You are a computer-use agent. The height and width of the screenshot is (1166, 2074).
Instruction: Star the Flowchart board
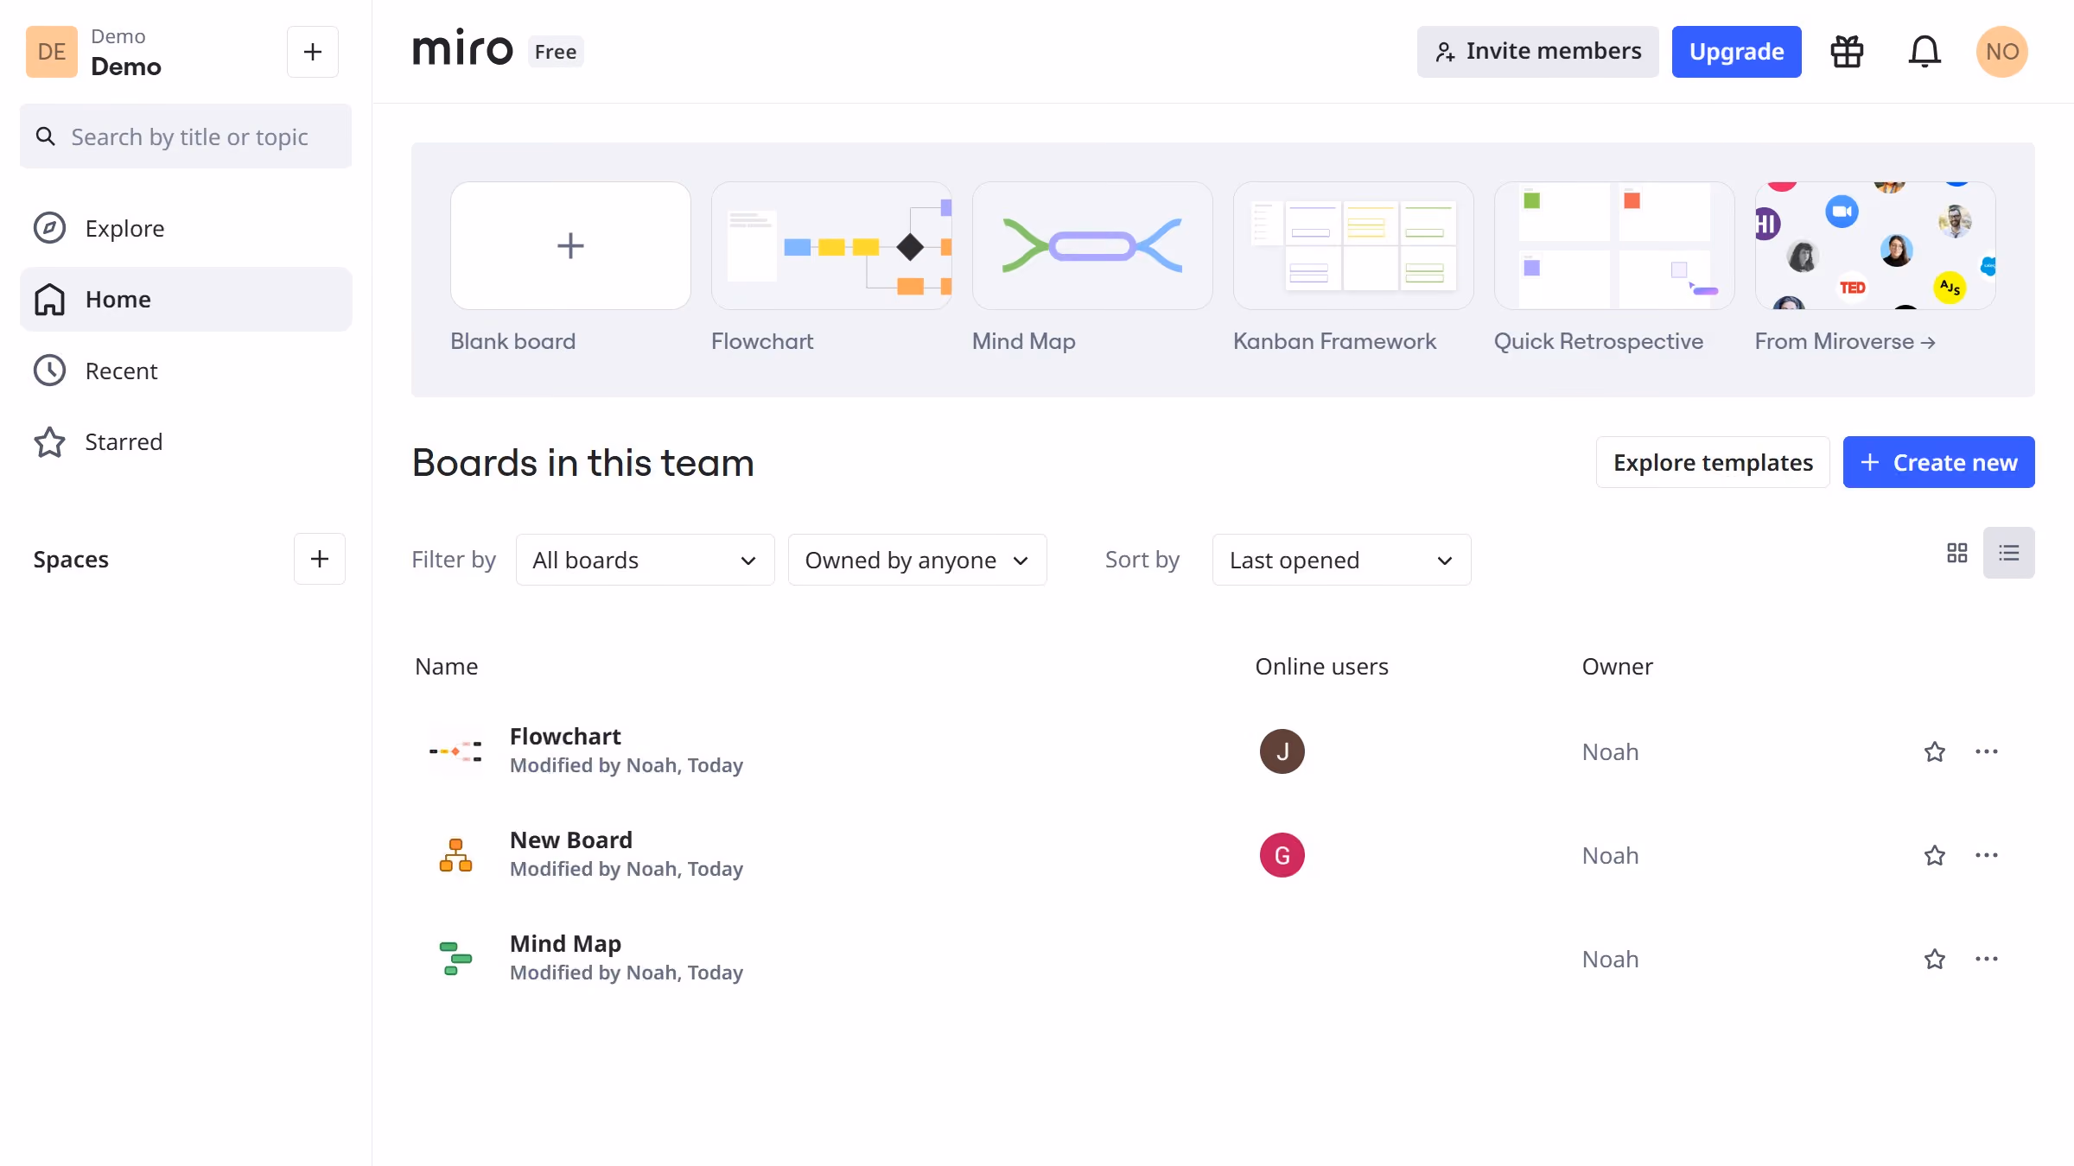[x=1935, y=751]
